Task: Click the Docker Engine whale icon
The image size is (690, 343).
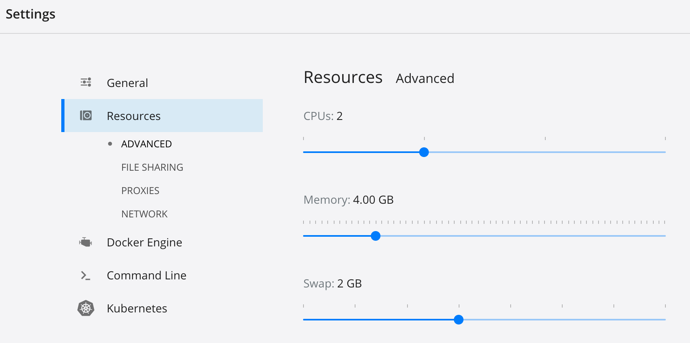Action: click(x=85, y=242)
